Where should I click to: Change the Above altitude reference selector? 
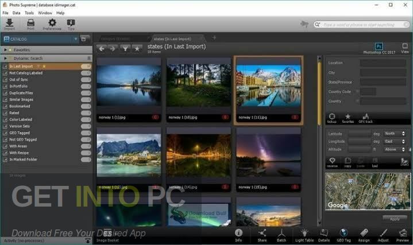[x=395, y=149]
